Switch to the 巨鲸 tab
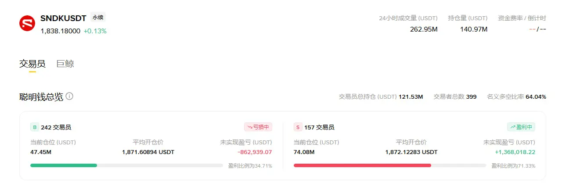Viewport: 562px width, 190px height. pyautogui.click(x=65, y=64)
